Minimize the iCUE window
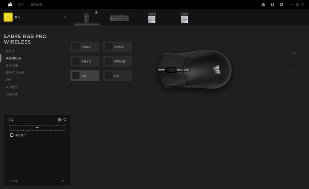The height and width of the screenshot is (189, 309). pos(292,5)
